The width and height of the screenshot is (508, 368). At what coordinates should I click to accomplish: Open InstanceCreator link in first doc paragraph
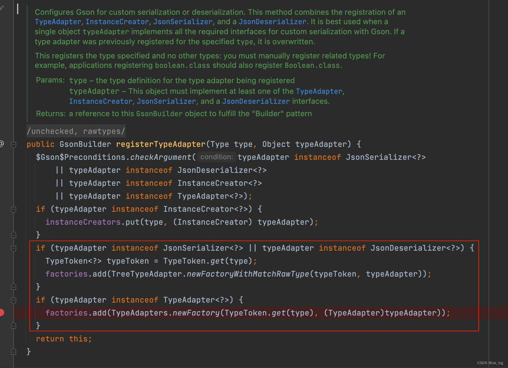click(x=117, y=22)
